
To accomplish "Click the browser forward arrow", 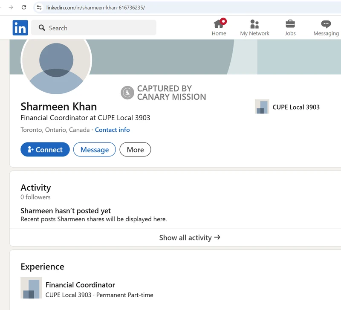I will [11, 8].
